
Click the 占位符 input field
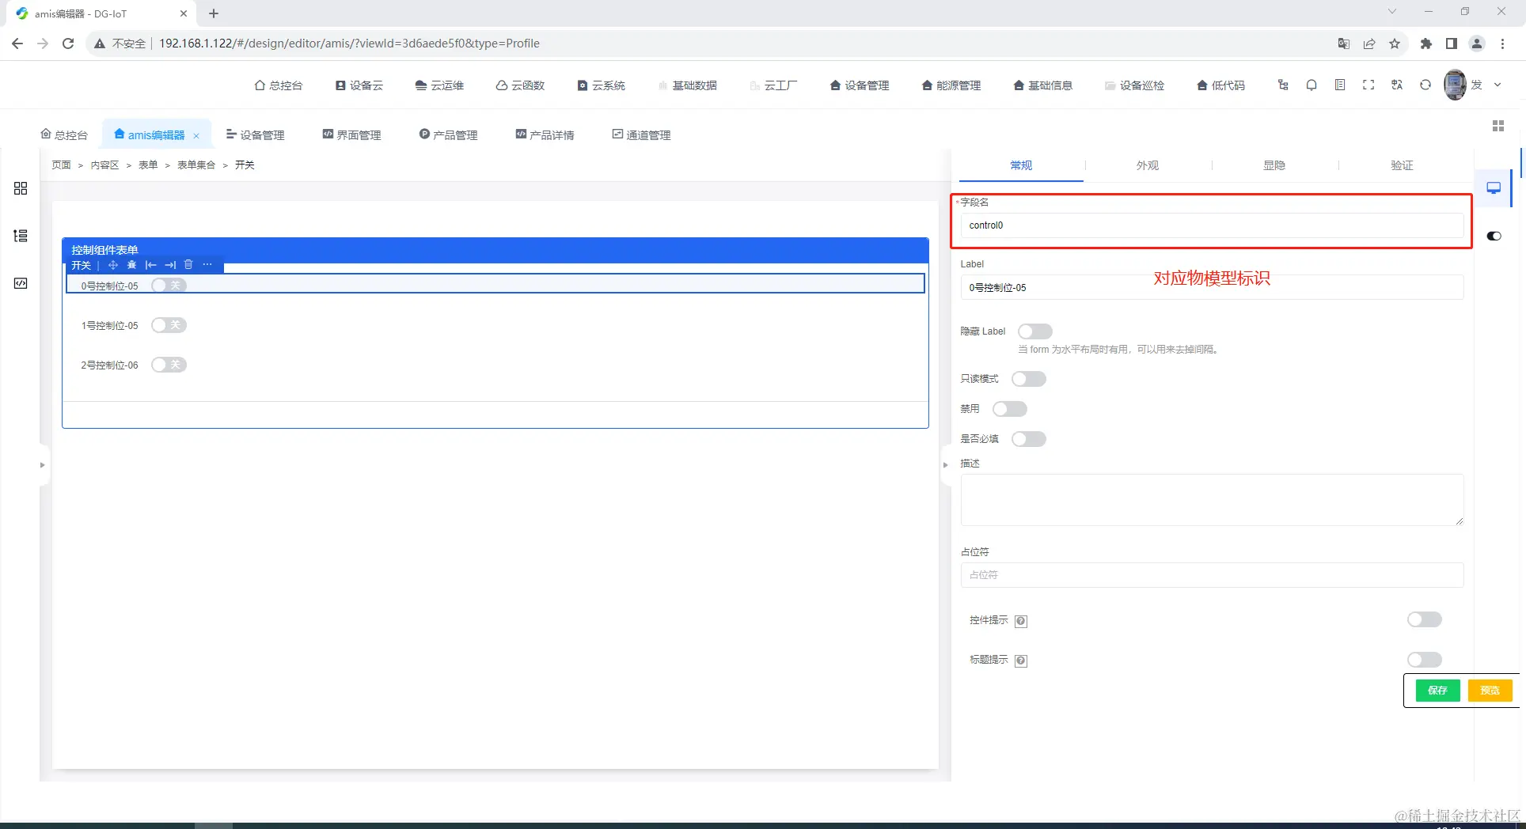(x=1212, y=575)
